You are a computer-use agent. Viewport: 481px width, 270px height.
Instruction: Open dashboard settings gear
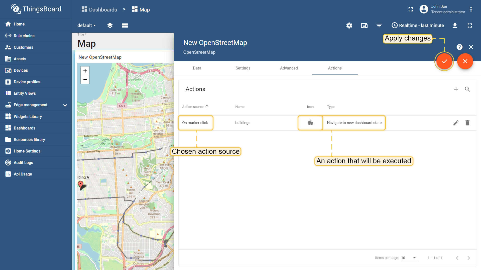[x=349, y=25]
